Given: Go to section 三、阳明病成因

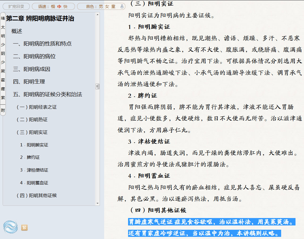Looking at the screenshot, I should click(32, 69).
